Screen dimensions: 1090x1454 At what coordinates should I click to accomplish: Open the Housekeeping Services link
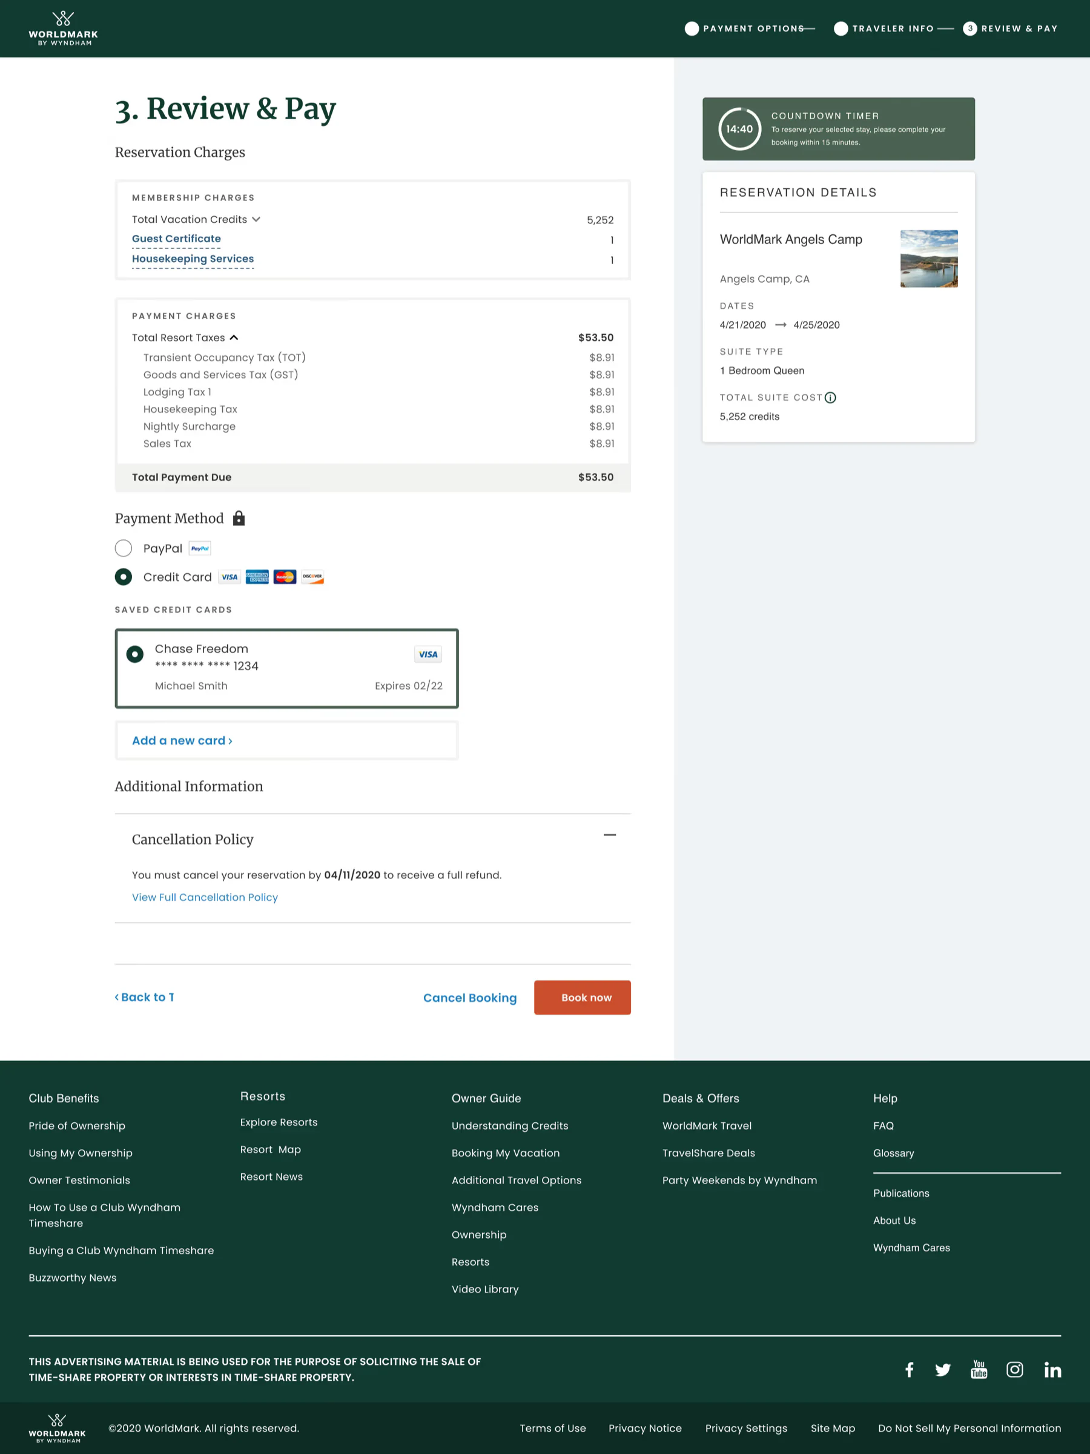(193, 259)
